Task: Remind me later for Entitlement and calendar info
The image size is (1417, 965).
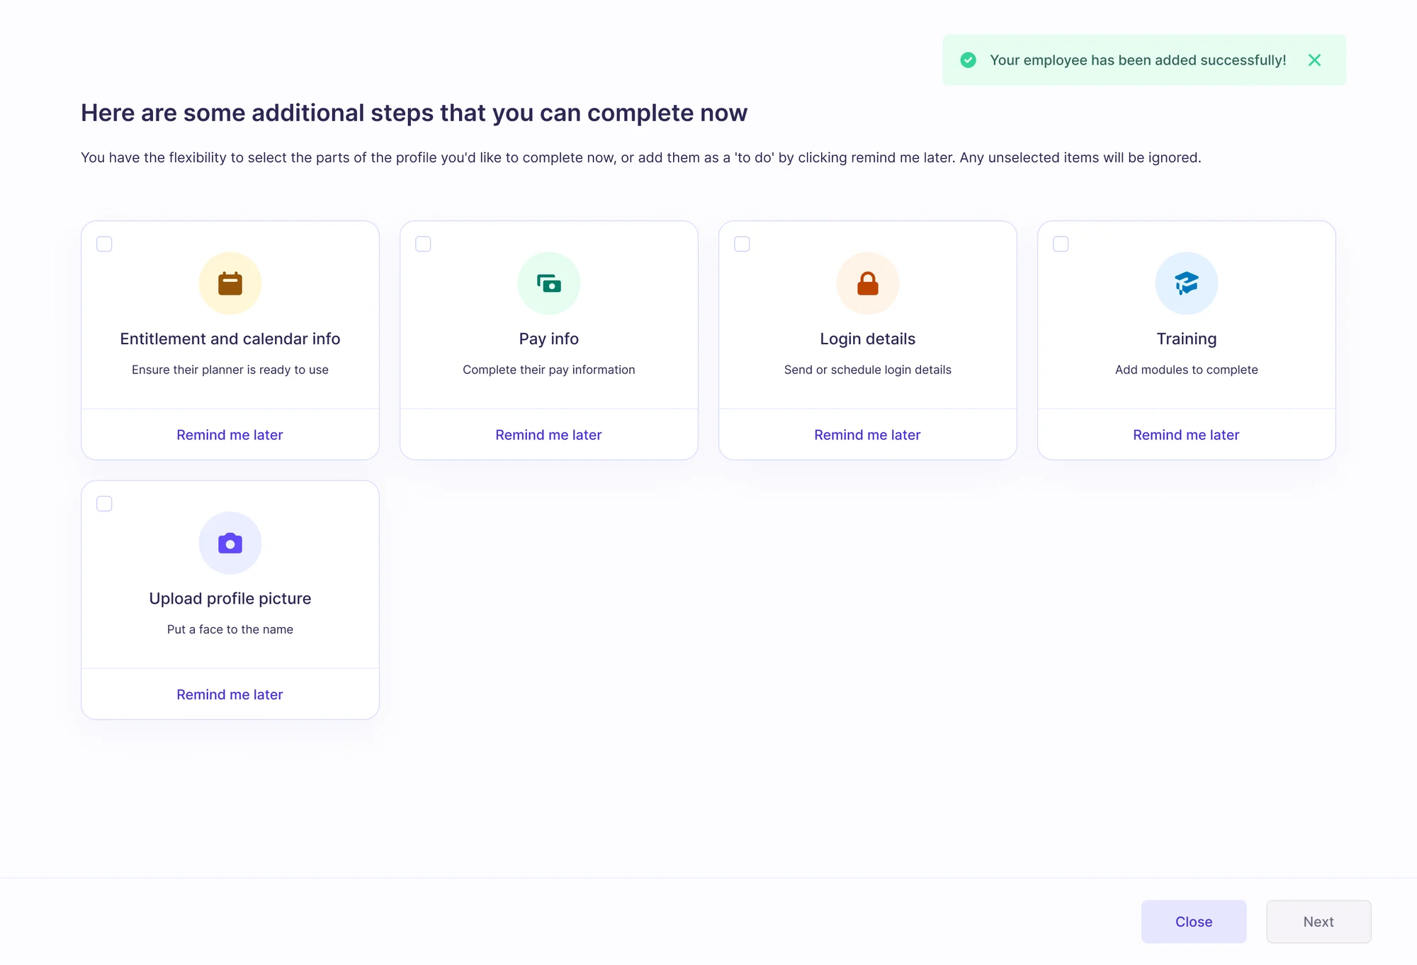Action: [230, 435]
